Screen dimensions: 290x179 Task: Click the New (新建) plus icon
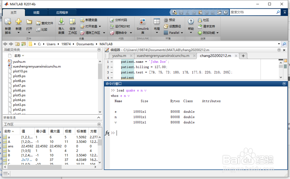point(19,22)
